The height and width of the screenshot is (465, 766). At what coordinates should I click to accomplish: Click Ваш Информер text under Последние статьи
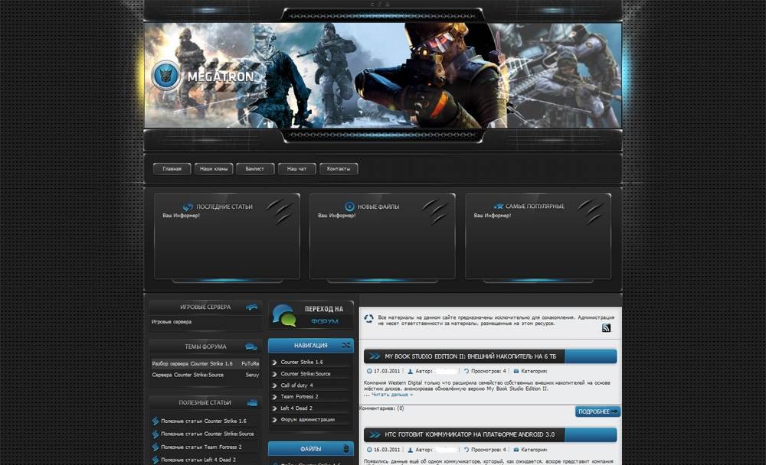182,215
